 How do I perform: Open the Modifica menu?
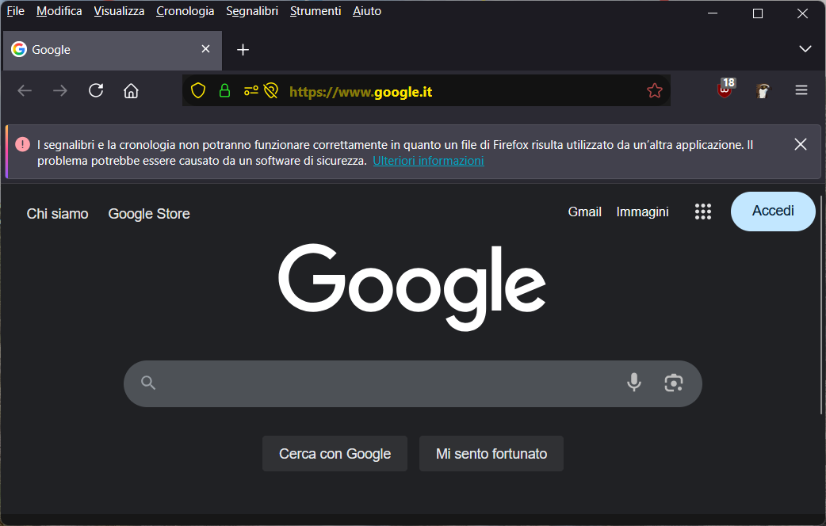[x=59, y=11]
